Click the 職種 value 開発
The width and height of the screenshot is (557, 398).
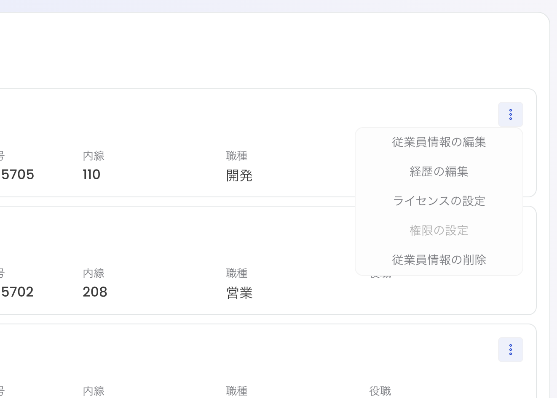(x=239, y=175)
